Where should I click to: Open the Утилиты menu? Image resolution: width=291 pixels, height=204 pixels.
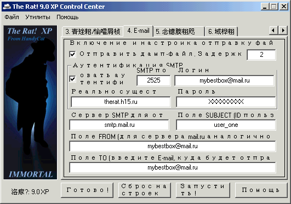[38, 17]
